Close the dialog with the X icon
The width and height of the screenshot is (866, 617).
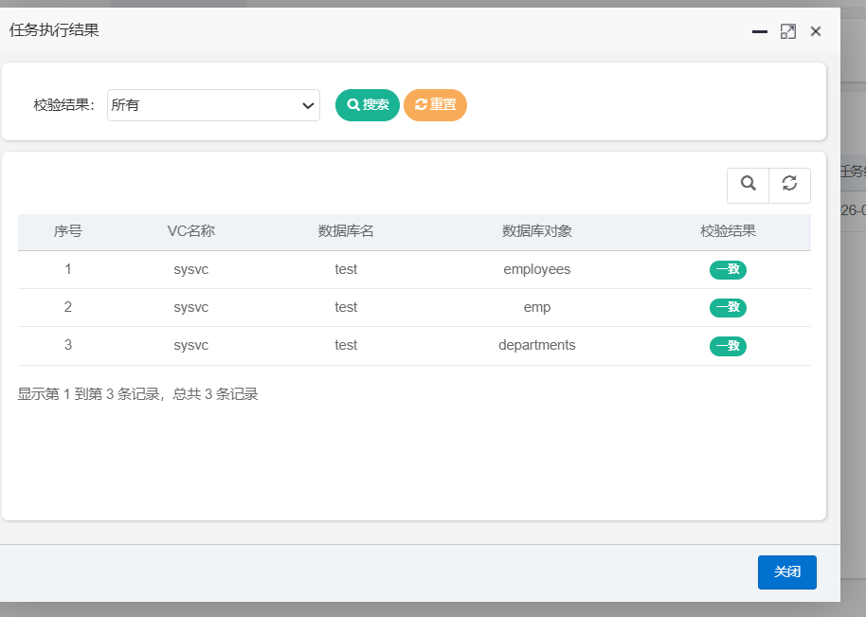(x=816, y=31)
